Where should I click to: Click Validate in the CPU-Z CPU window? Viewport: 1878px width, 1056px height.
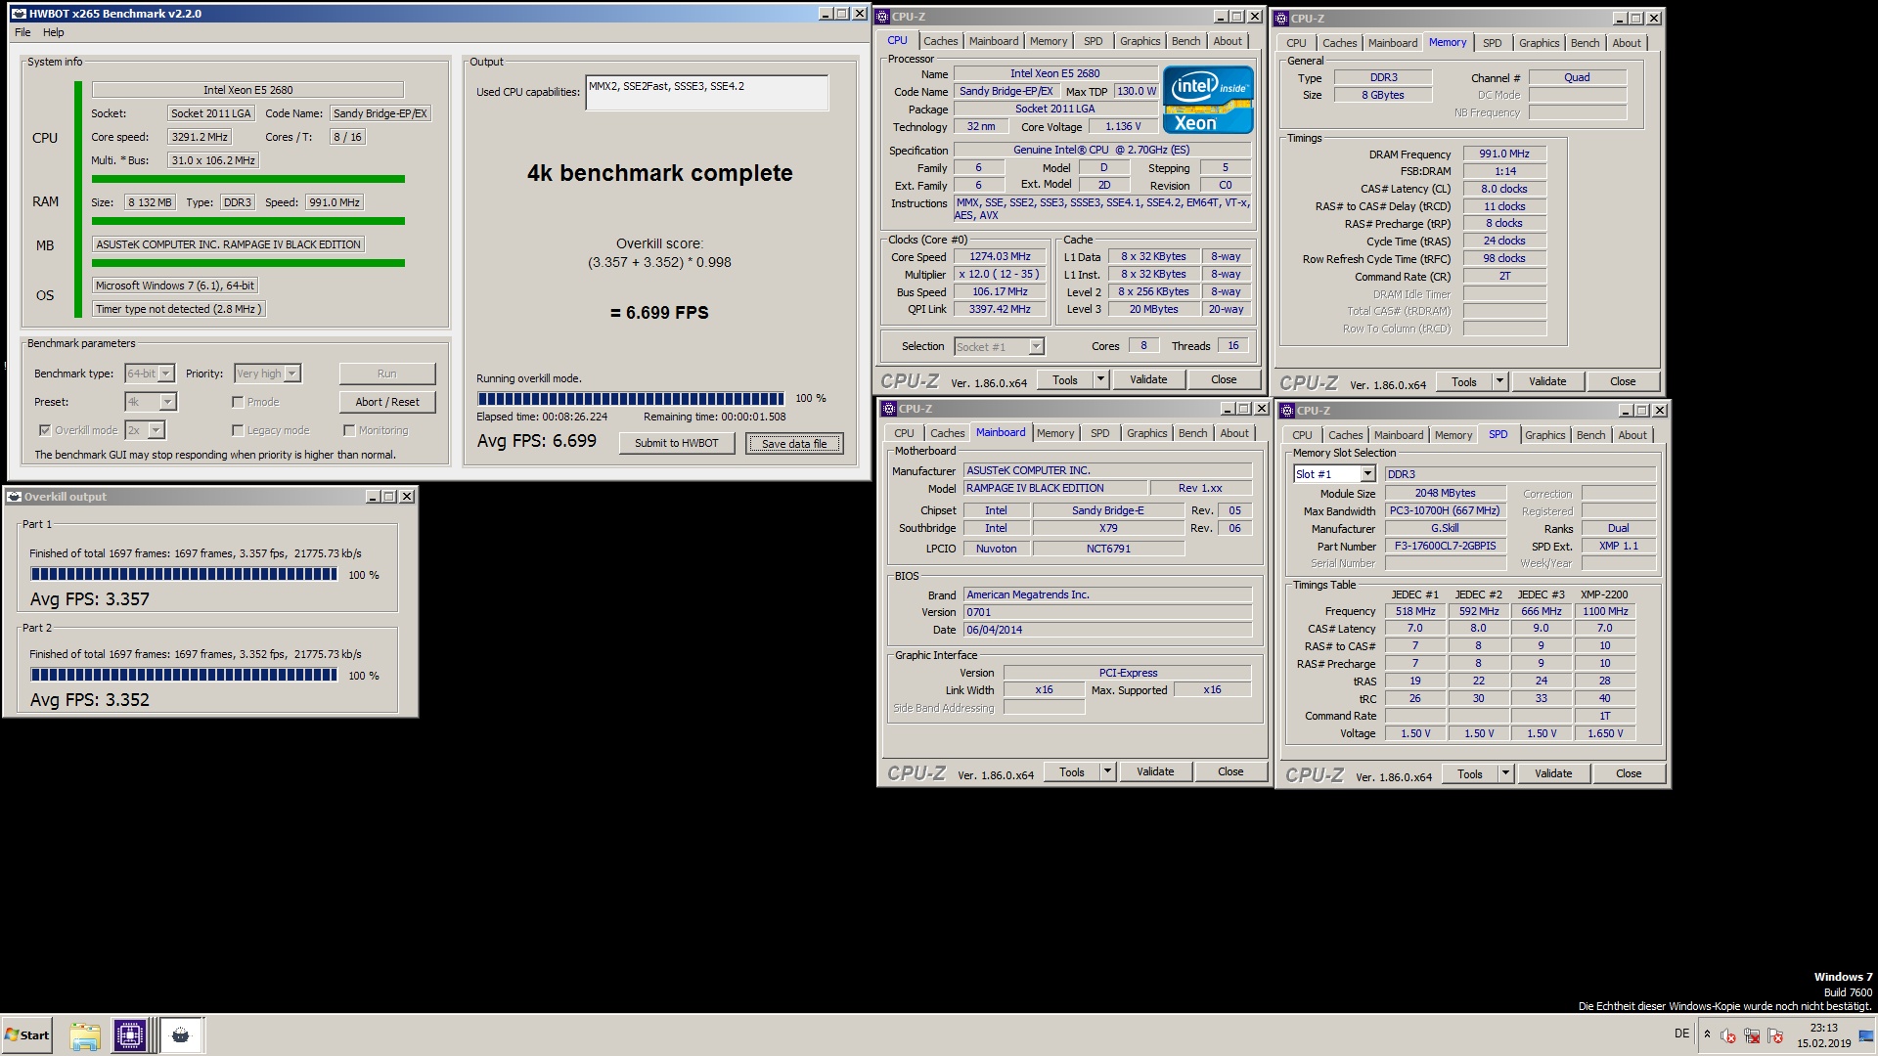1148,380
